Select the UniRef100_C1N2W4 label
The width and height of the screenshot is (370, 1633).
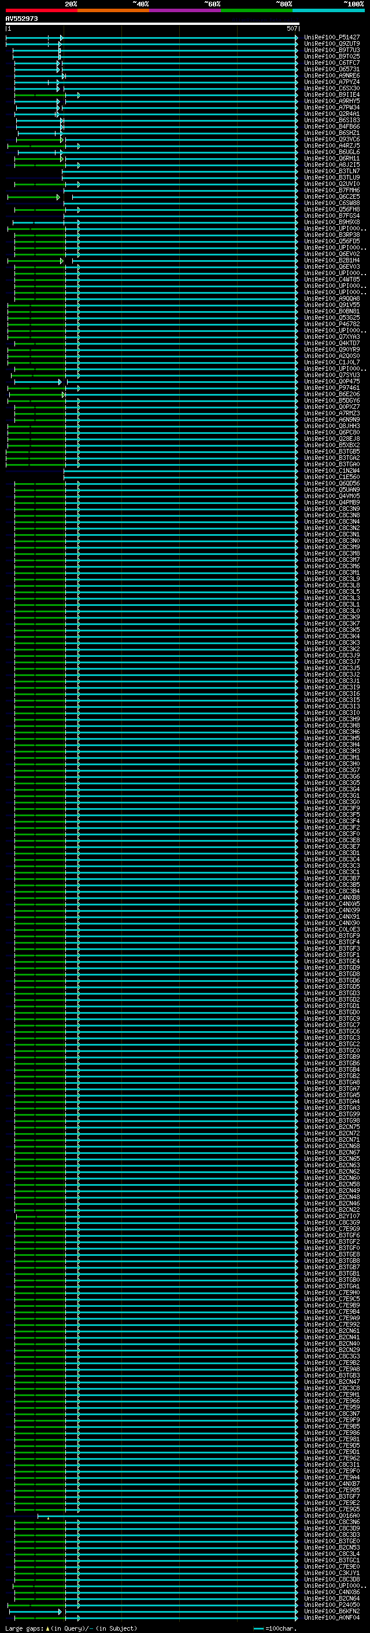click(x=332, y=470)
